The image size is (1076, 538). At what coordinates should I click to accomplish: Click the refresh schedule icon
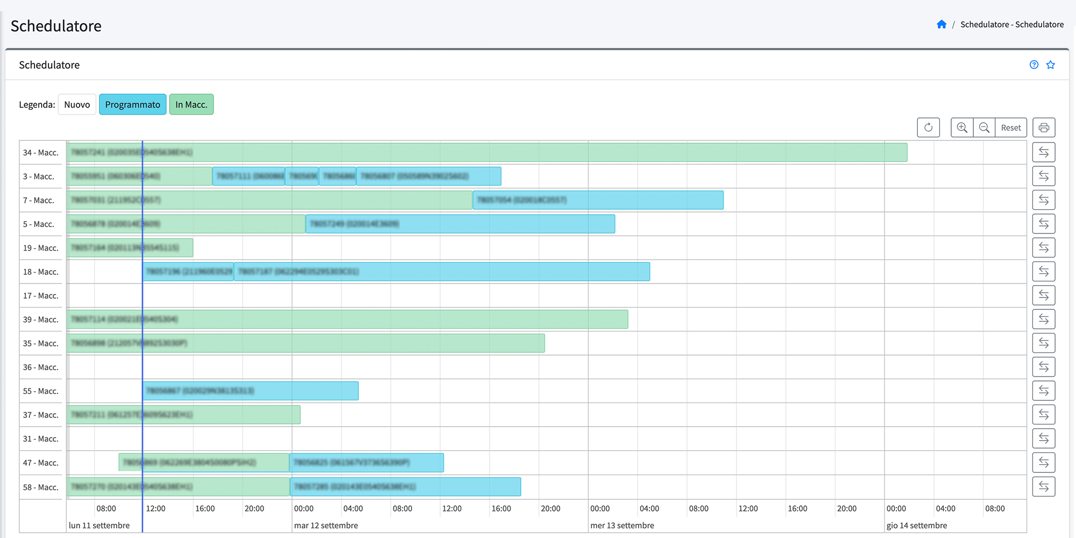click(928, 128)
